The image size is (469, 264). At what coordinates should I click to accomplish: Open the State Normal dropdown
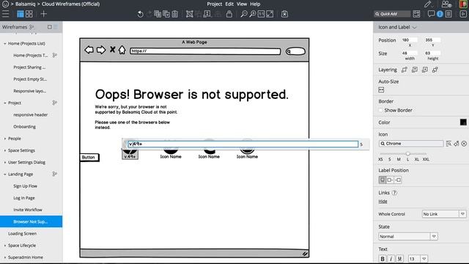[x=408, y=236]
